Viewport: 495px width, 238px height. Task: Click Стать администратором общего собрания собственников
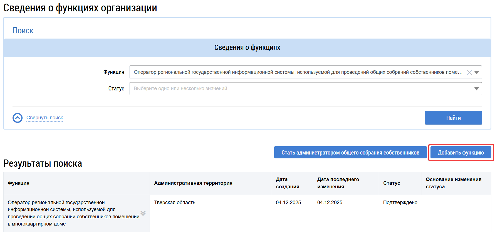coord(350,153)
